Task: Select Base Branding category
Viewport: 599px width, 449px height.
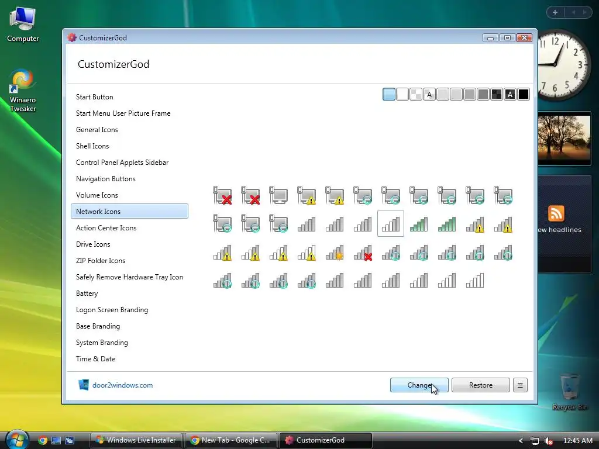Action: click(x=129, y=326)
